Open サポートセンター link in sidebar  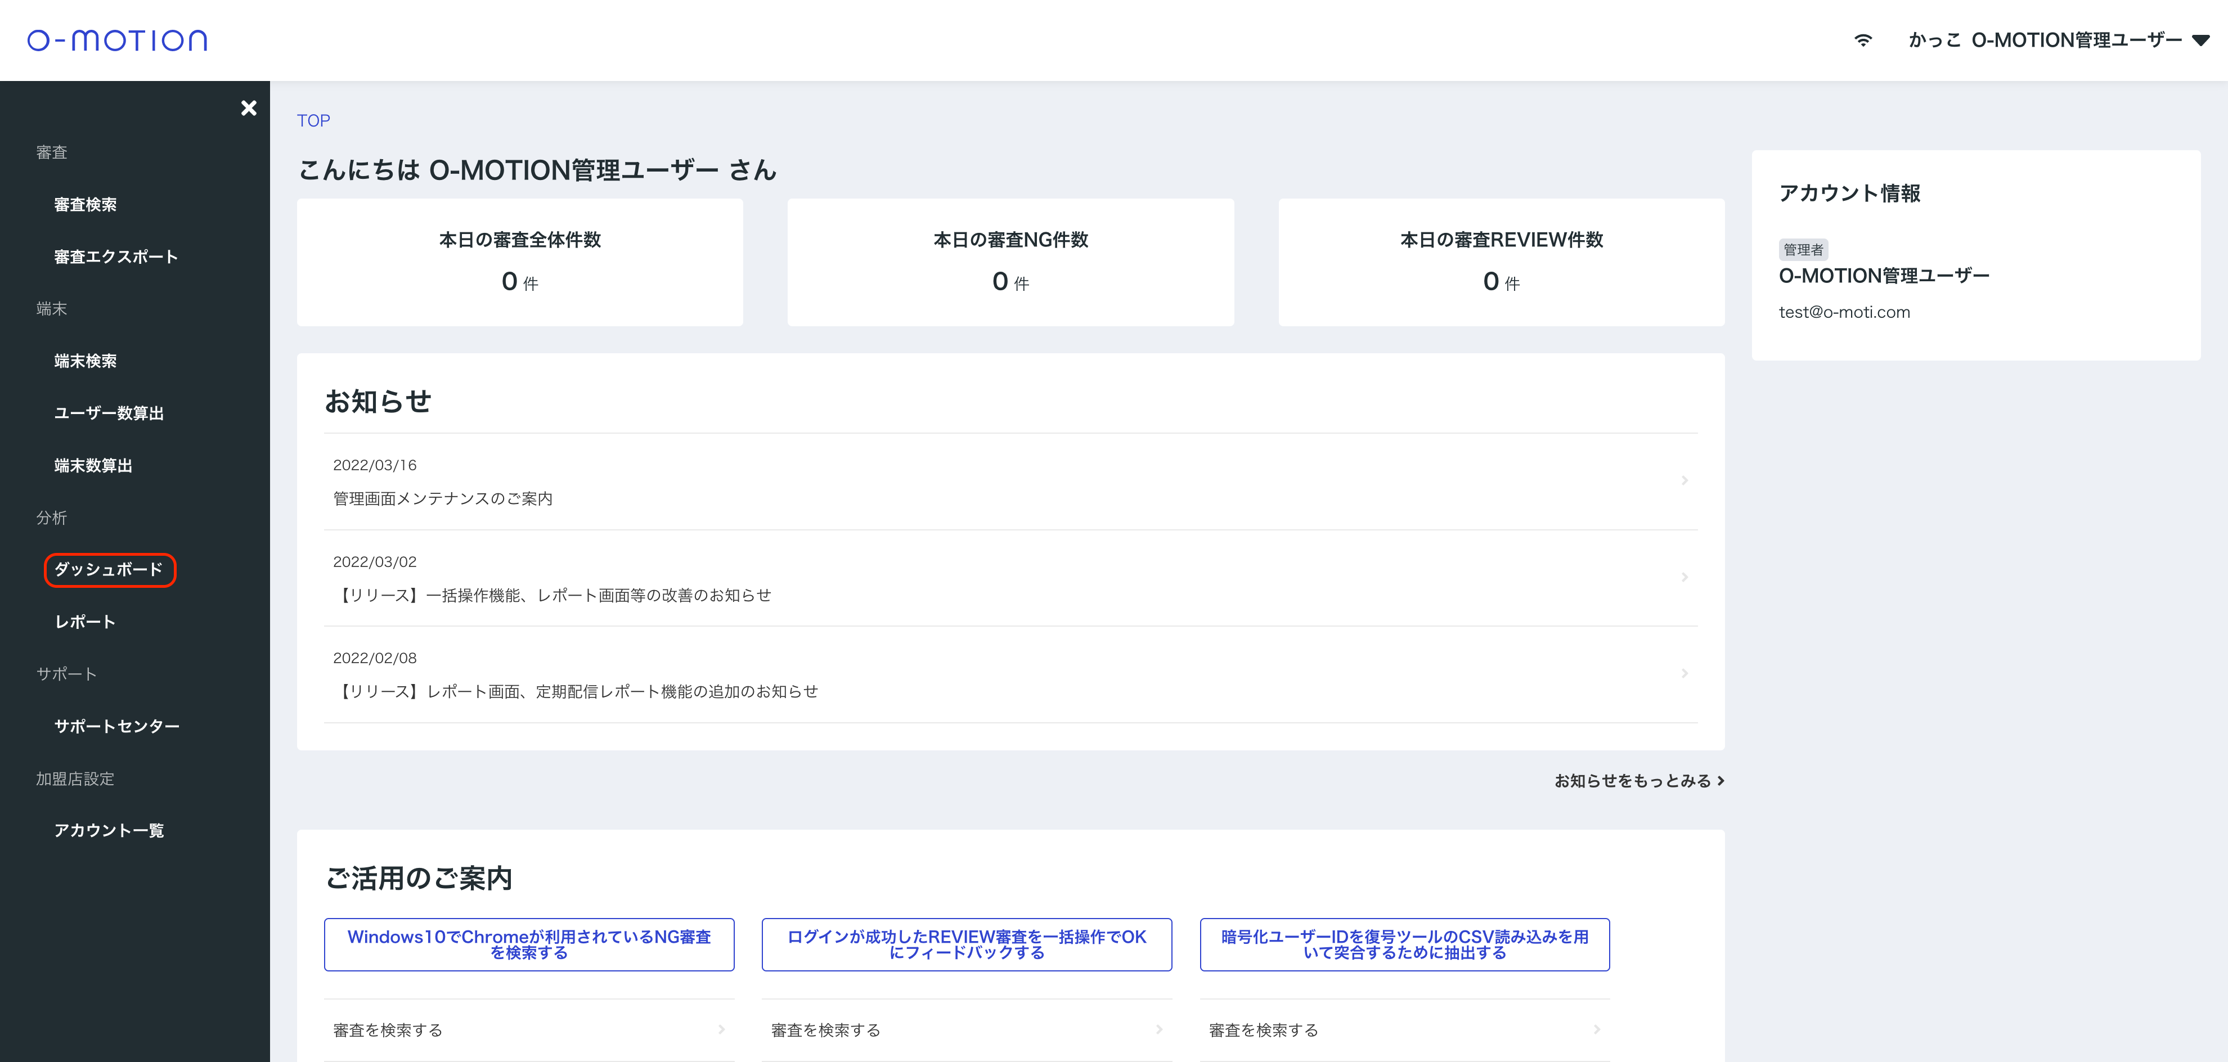point(117,726)
